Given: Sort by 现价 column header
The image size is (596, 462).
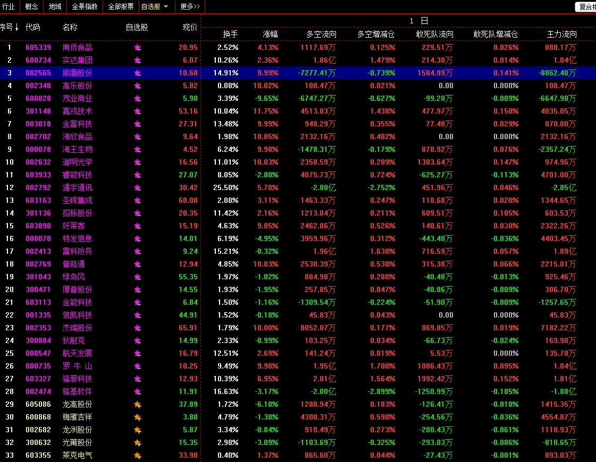Looking at the screenshot, I should click(x=190, y=27).
